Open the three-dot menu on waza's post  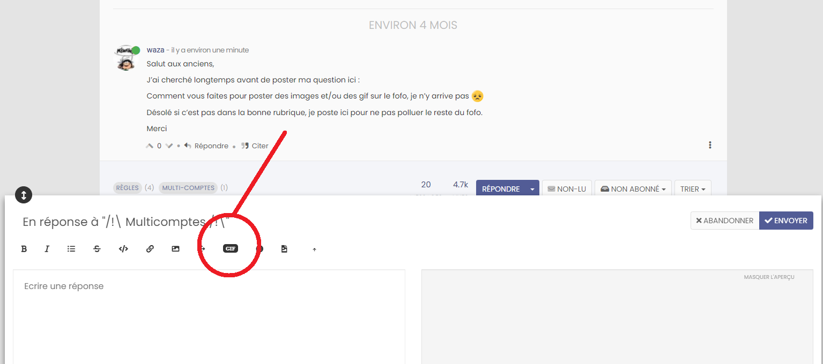710,145
